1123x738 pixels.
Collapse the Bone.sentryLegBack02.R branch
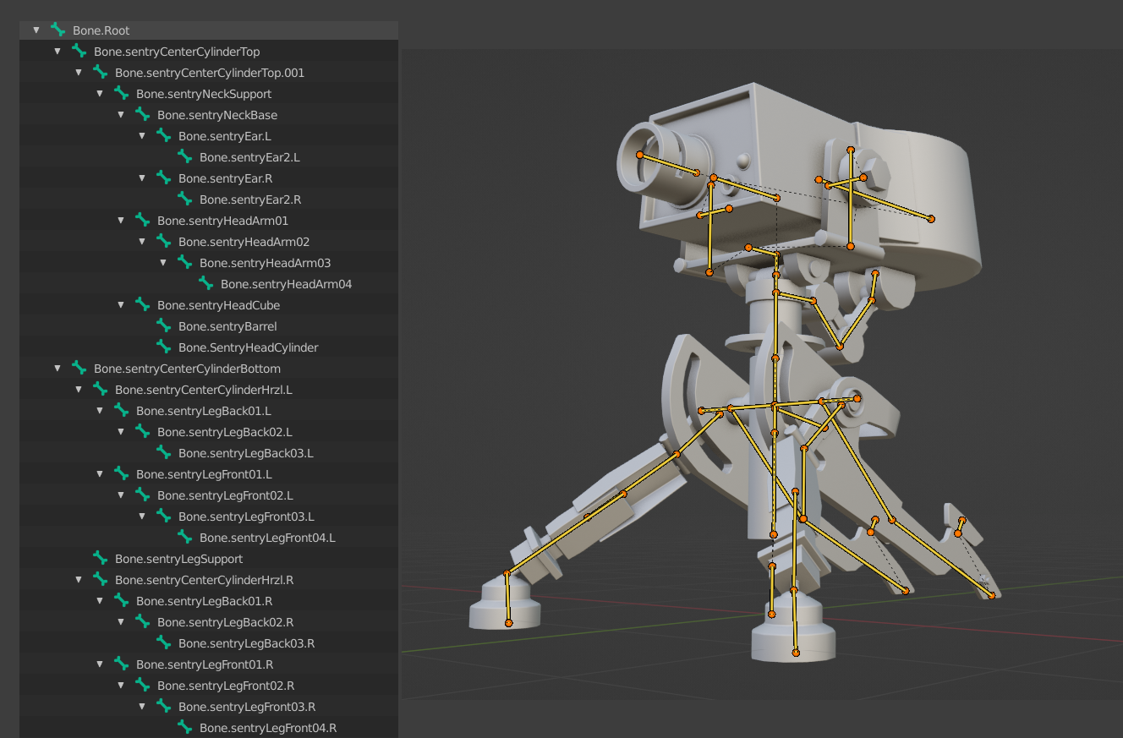(121, 621)
